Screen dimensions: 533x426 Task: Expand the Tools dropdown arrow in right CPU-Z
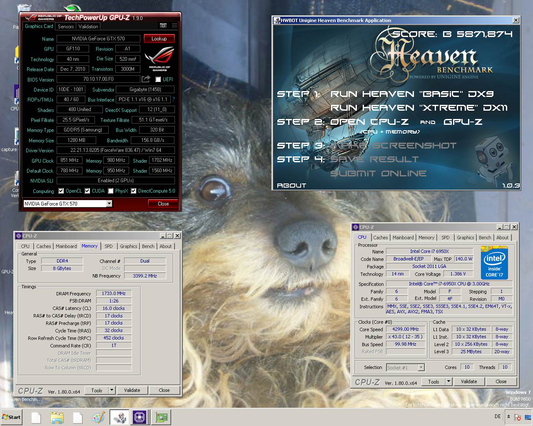(x=448, y=381)
